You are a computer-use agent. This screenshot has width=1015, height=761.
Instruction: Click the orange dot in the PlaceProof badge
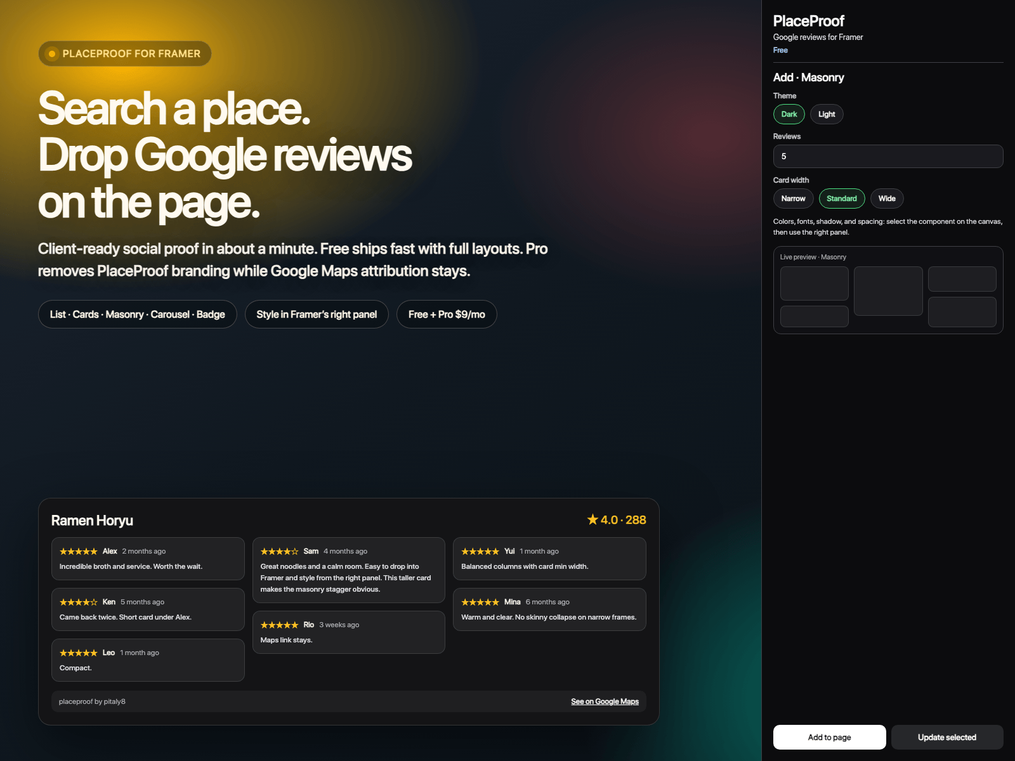click(x=52, y=54)
